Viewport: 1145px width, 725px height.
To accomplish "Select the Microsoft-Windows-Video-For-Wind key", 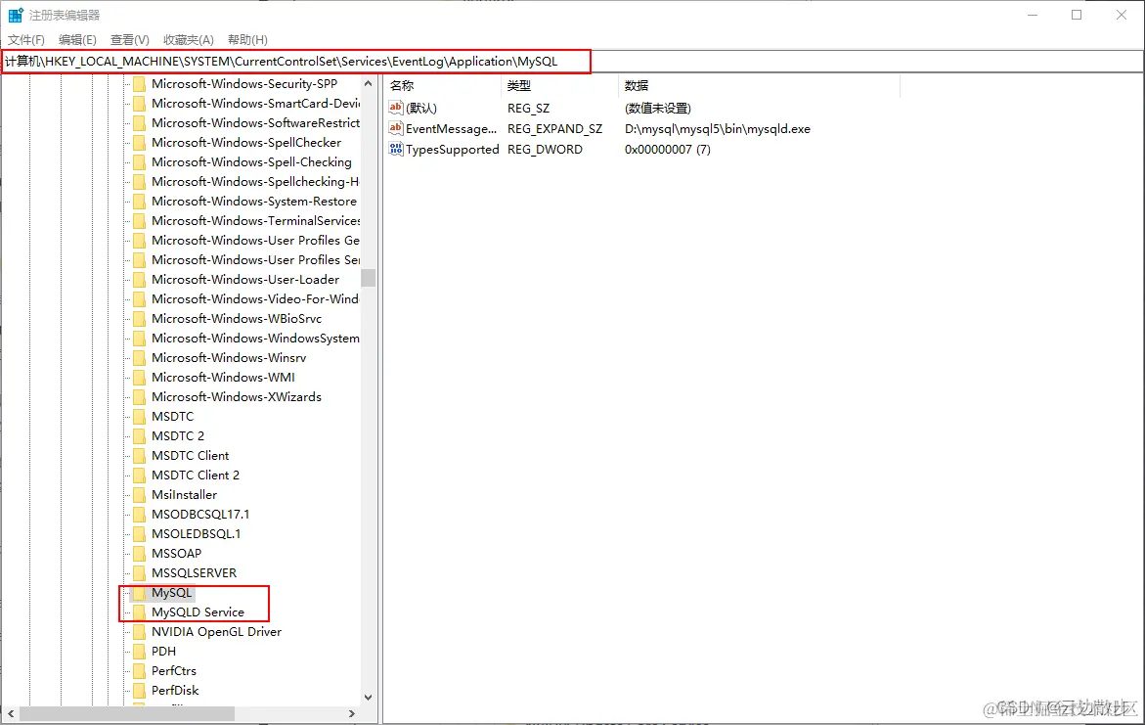I will coord(255,299).
